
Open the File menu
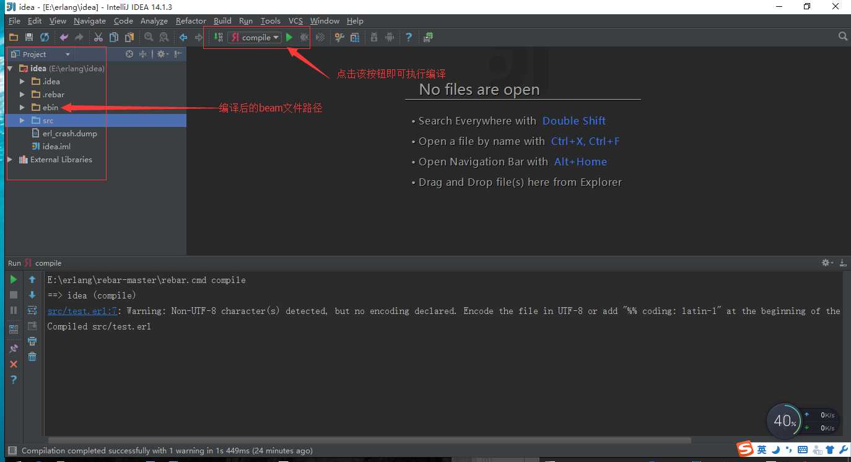[14, 21]
